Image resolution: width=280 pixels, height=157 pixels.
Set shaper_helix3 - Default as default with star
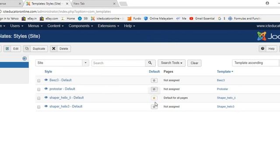click(154, 106)
